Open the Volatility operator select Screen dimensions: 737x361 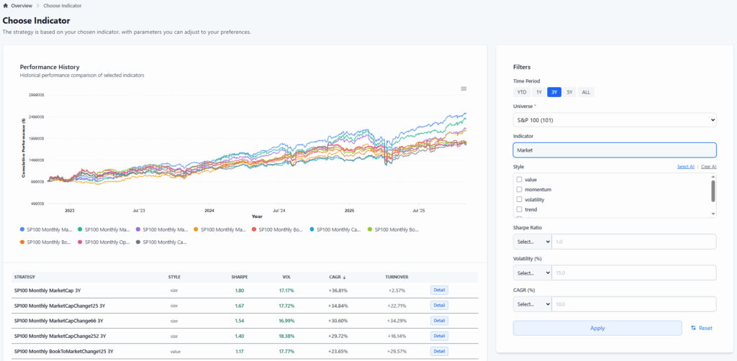pyautogui.click(x=532, y=273)
